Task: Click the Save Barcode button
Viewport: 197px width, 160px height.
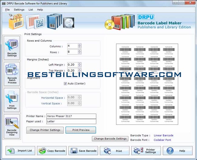Action: click(83, 151)
